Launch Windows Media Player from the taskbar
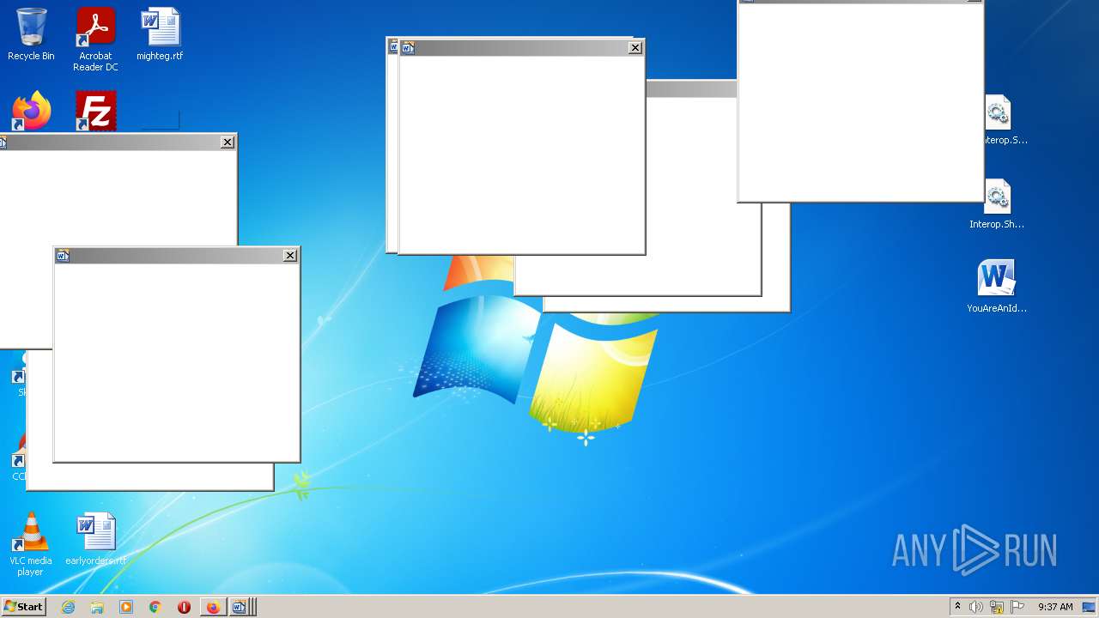1099x618 pixels. point(126,607)
